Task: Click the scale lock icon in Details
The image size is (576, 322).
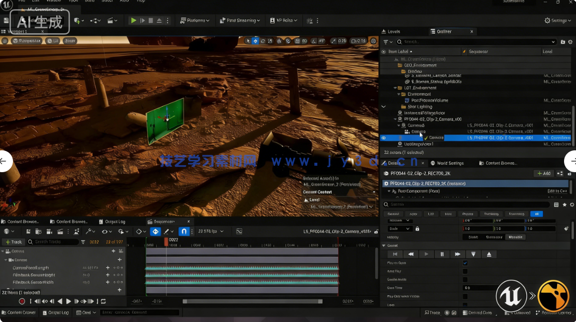Action: pyautogui.click(x=417, y=229)
